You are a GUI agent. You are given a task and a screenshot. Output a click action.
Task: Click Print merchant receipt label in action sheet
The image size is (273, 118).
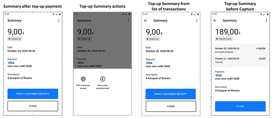(83, 87)
